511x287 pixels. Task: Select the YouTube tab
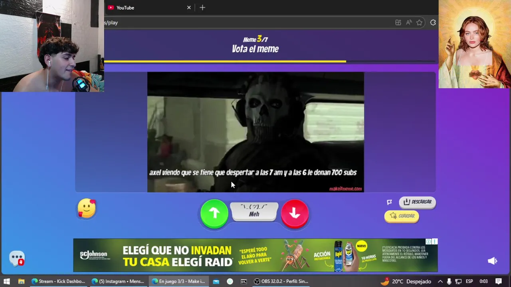tap(150, 8)
